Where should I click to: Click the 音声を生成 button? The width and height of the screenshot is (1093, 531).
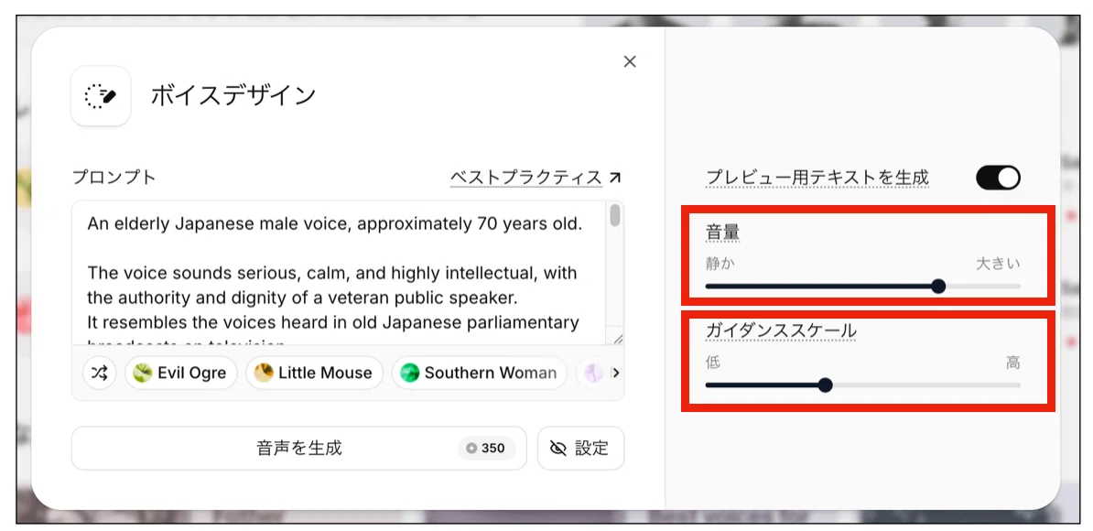(299, 448)
